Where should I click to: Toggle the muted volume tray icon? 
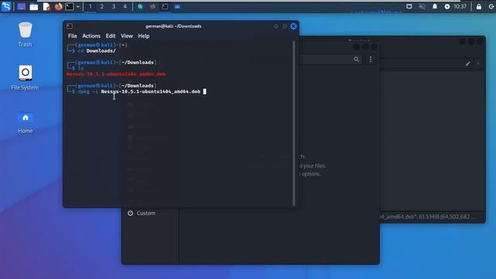(422, 6)
